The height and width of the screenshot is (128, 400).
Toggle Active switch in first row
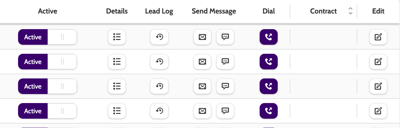(x=47, y=37)
